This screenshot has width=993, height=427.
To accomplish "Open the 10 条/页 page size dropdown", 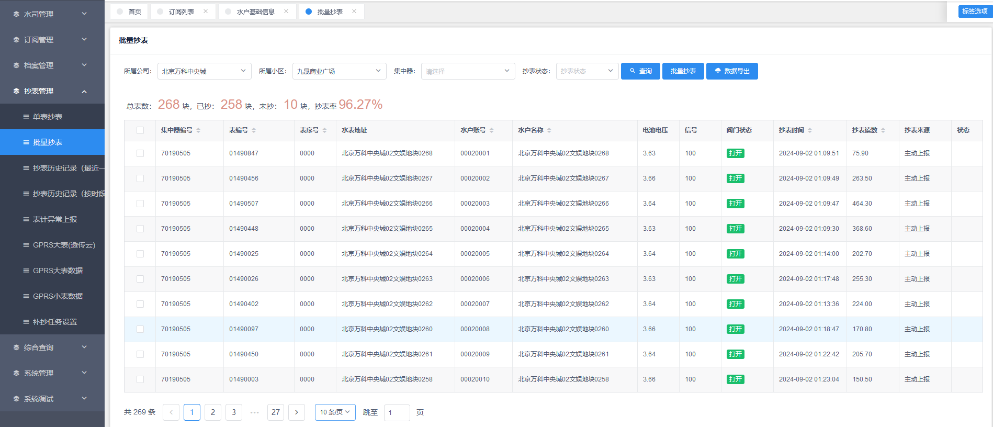I will click(335, 412).
